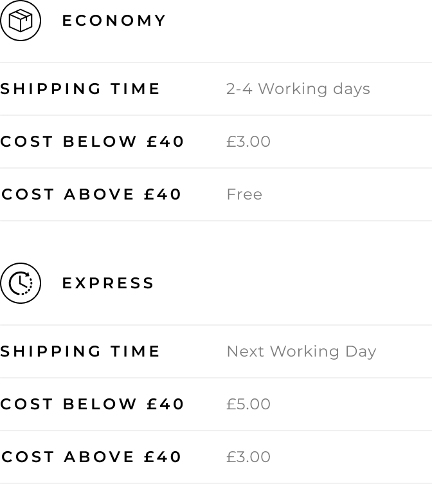Click divider line directly beneath Express heading
The image size is (432, 484).
pos(216,325)
